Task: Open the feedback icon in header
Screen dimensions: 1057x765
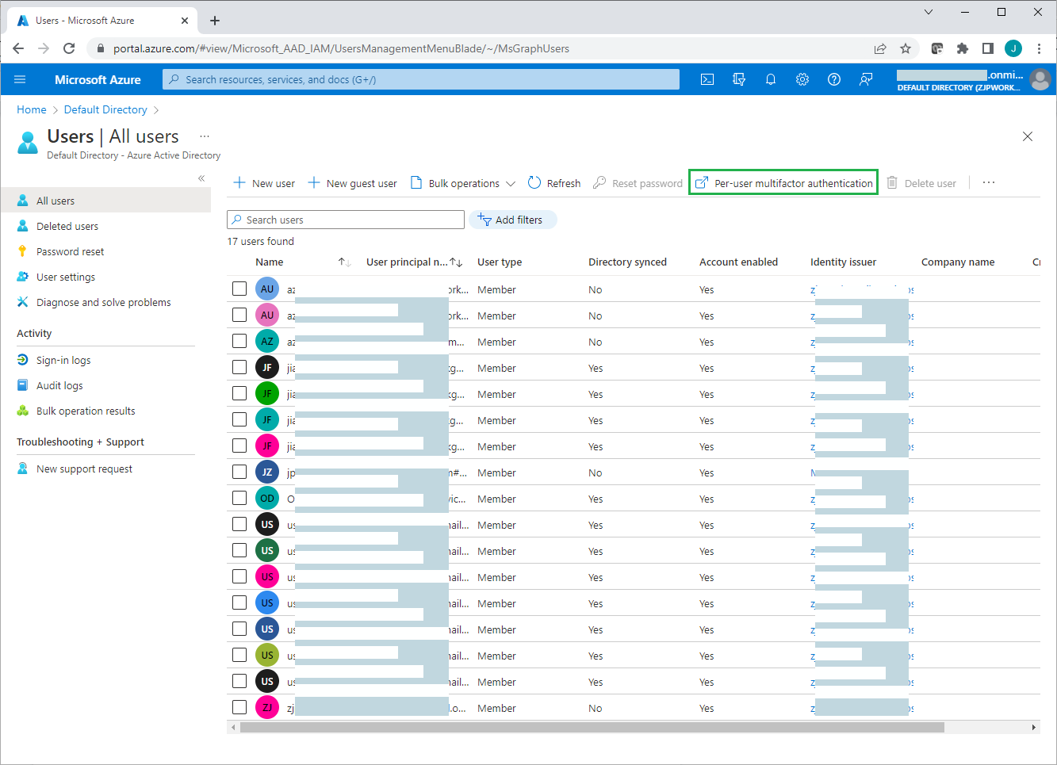Action: (x=866, y=79)
